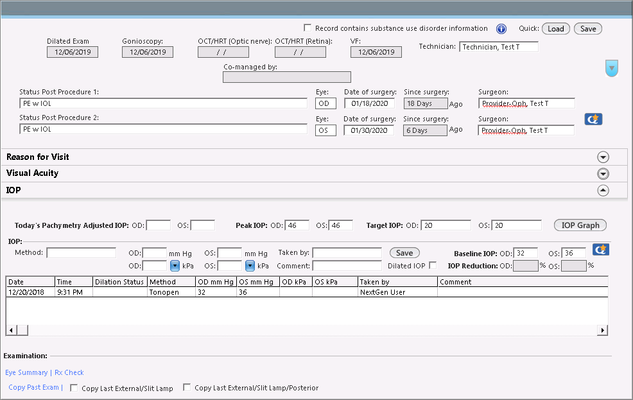Viewport: 633px width, 400px height.
Task: Open the Eye Summary link
Action: click(26, 372)
